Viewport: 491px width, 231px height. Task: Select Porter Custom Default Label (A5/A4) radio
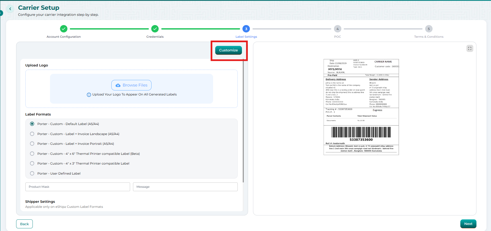click(x=32, y=124)
